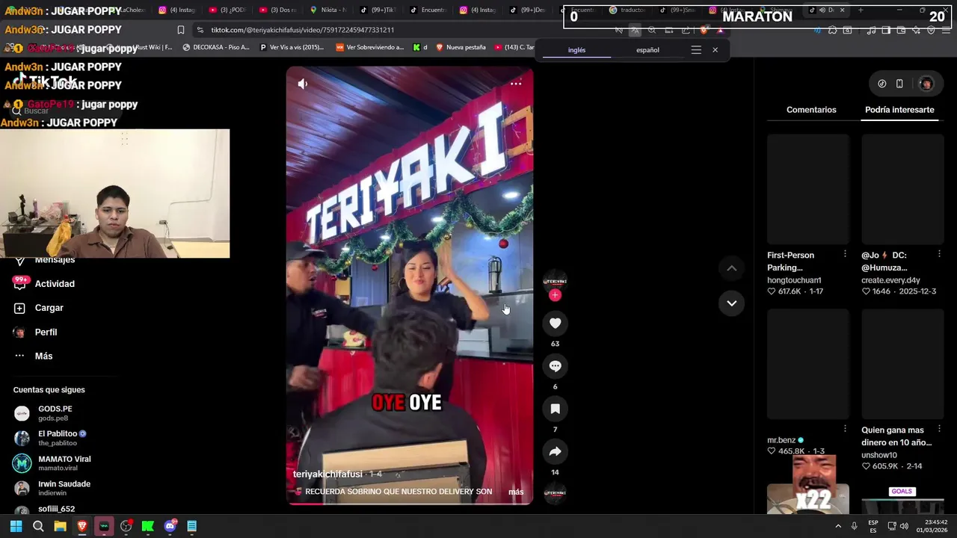
Task: Open Actividad in the sidebar
Action: [x=44, y=284]
